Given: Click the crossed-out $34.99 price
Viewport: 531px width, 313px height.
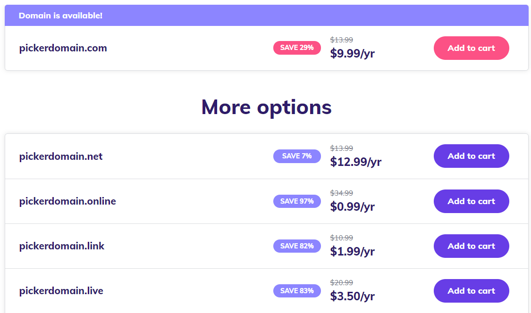Looking at the screenshot, I should click(342, 193).
